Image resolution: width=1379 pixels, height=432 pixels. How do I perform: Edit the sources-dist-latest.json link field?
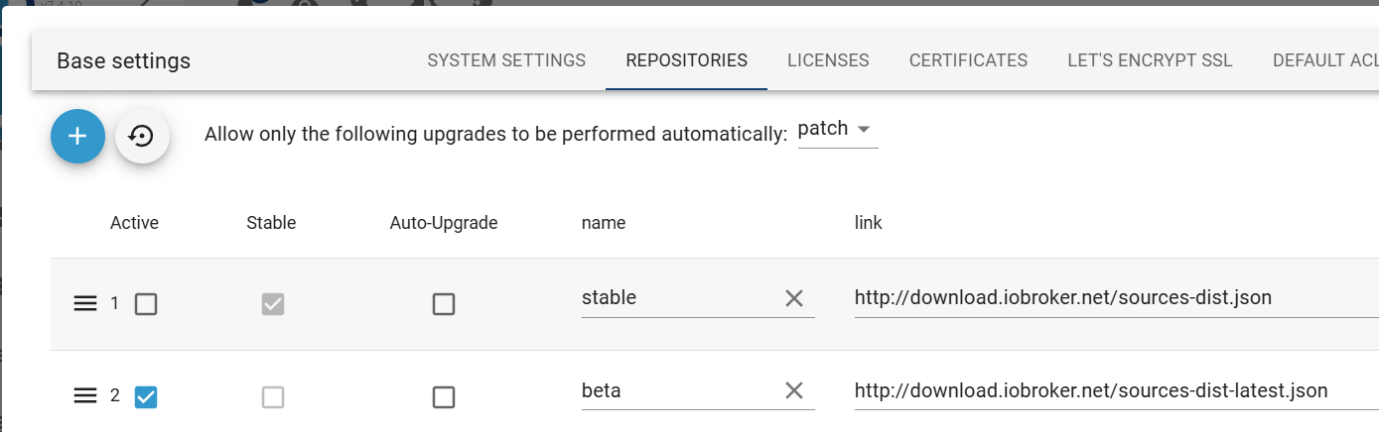(x=1116, y=390)
